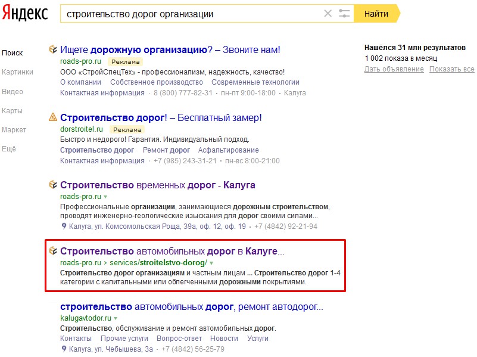The image size is (477, 357).
Task: Click the services/stroitelstvo-dorog/ URL path
Action: (158, 263)
